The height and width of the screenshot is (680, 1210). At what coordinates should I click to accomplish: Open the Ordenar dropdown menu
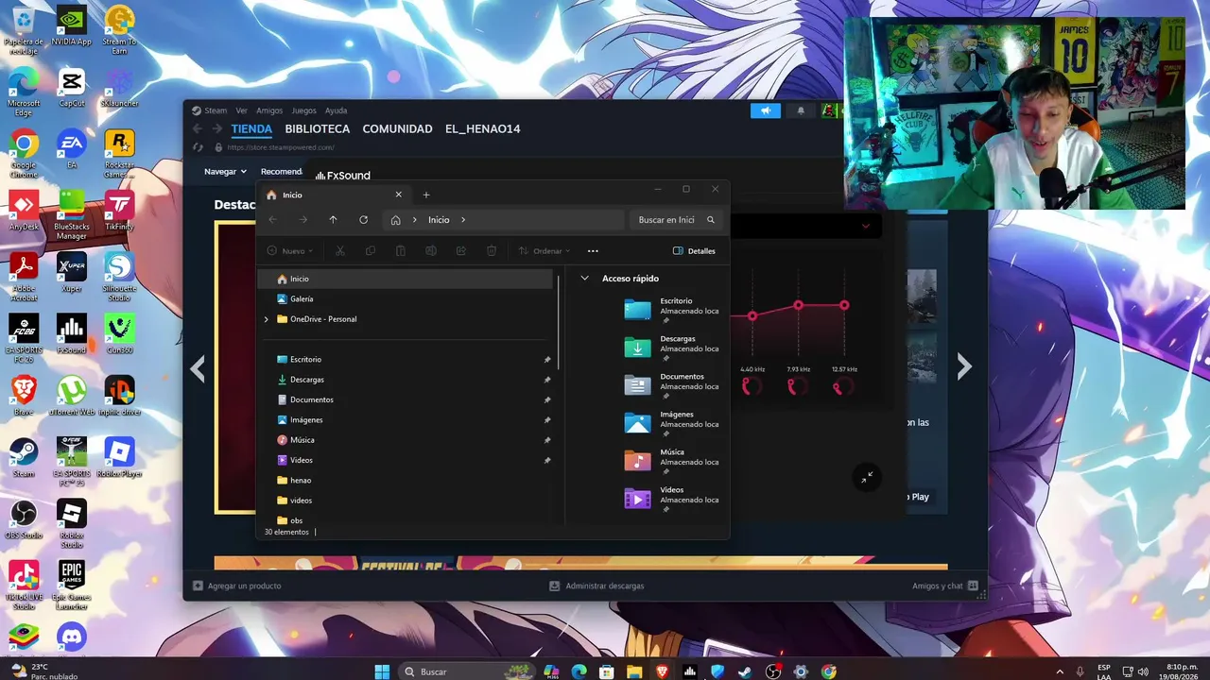(544, 251)
